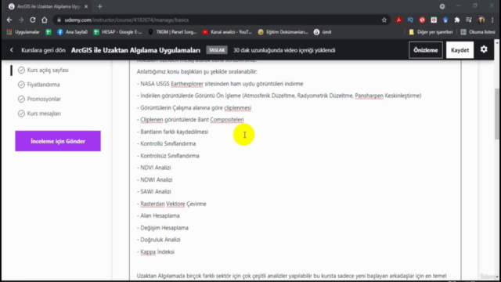The image size is (501, 282).
Task: Click the check circle next to Kurs mesajları
Action: [21, 114]
